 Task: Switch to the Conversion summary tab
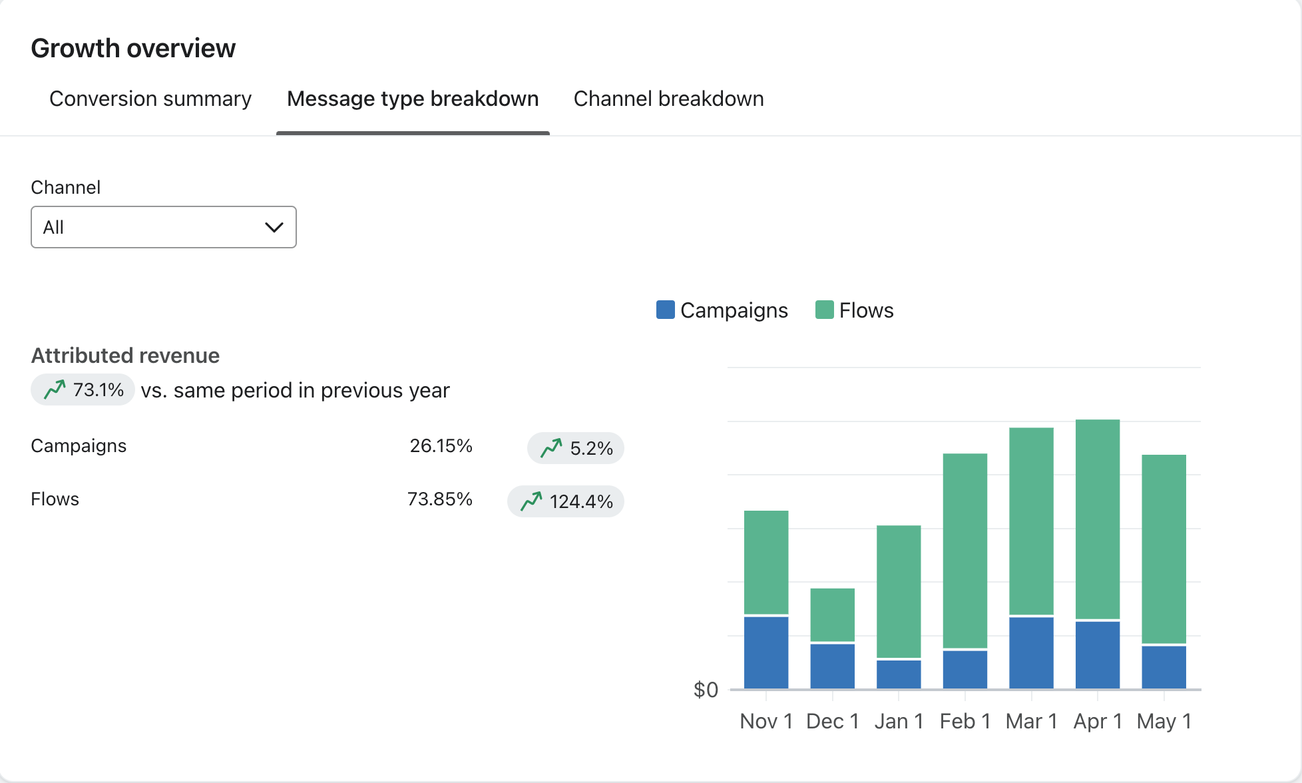[150, 99]
